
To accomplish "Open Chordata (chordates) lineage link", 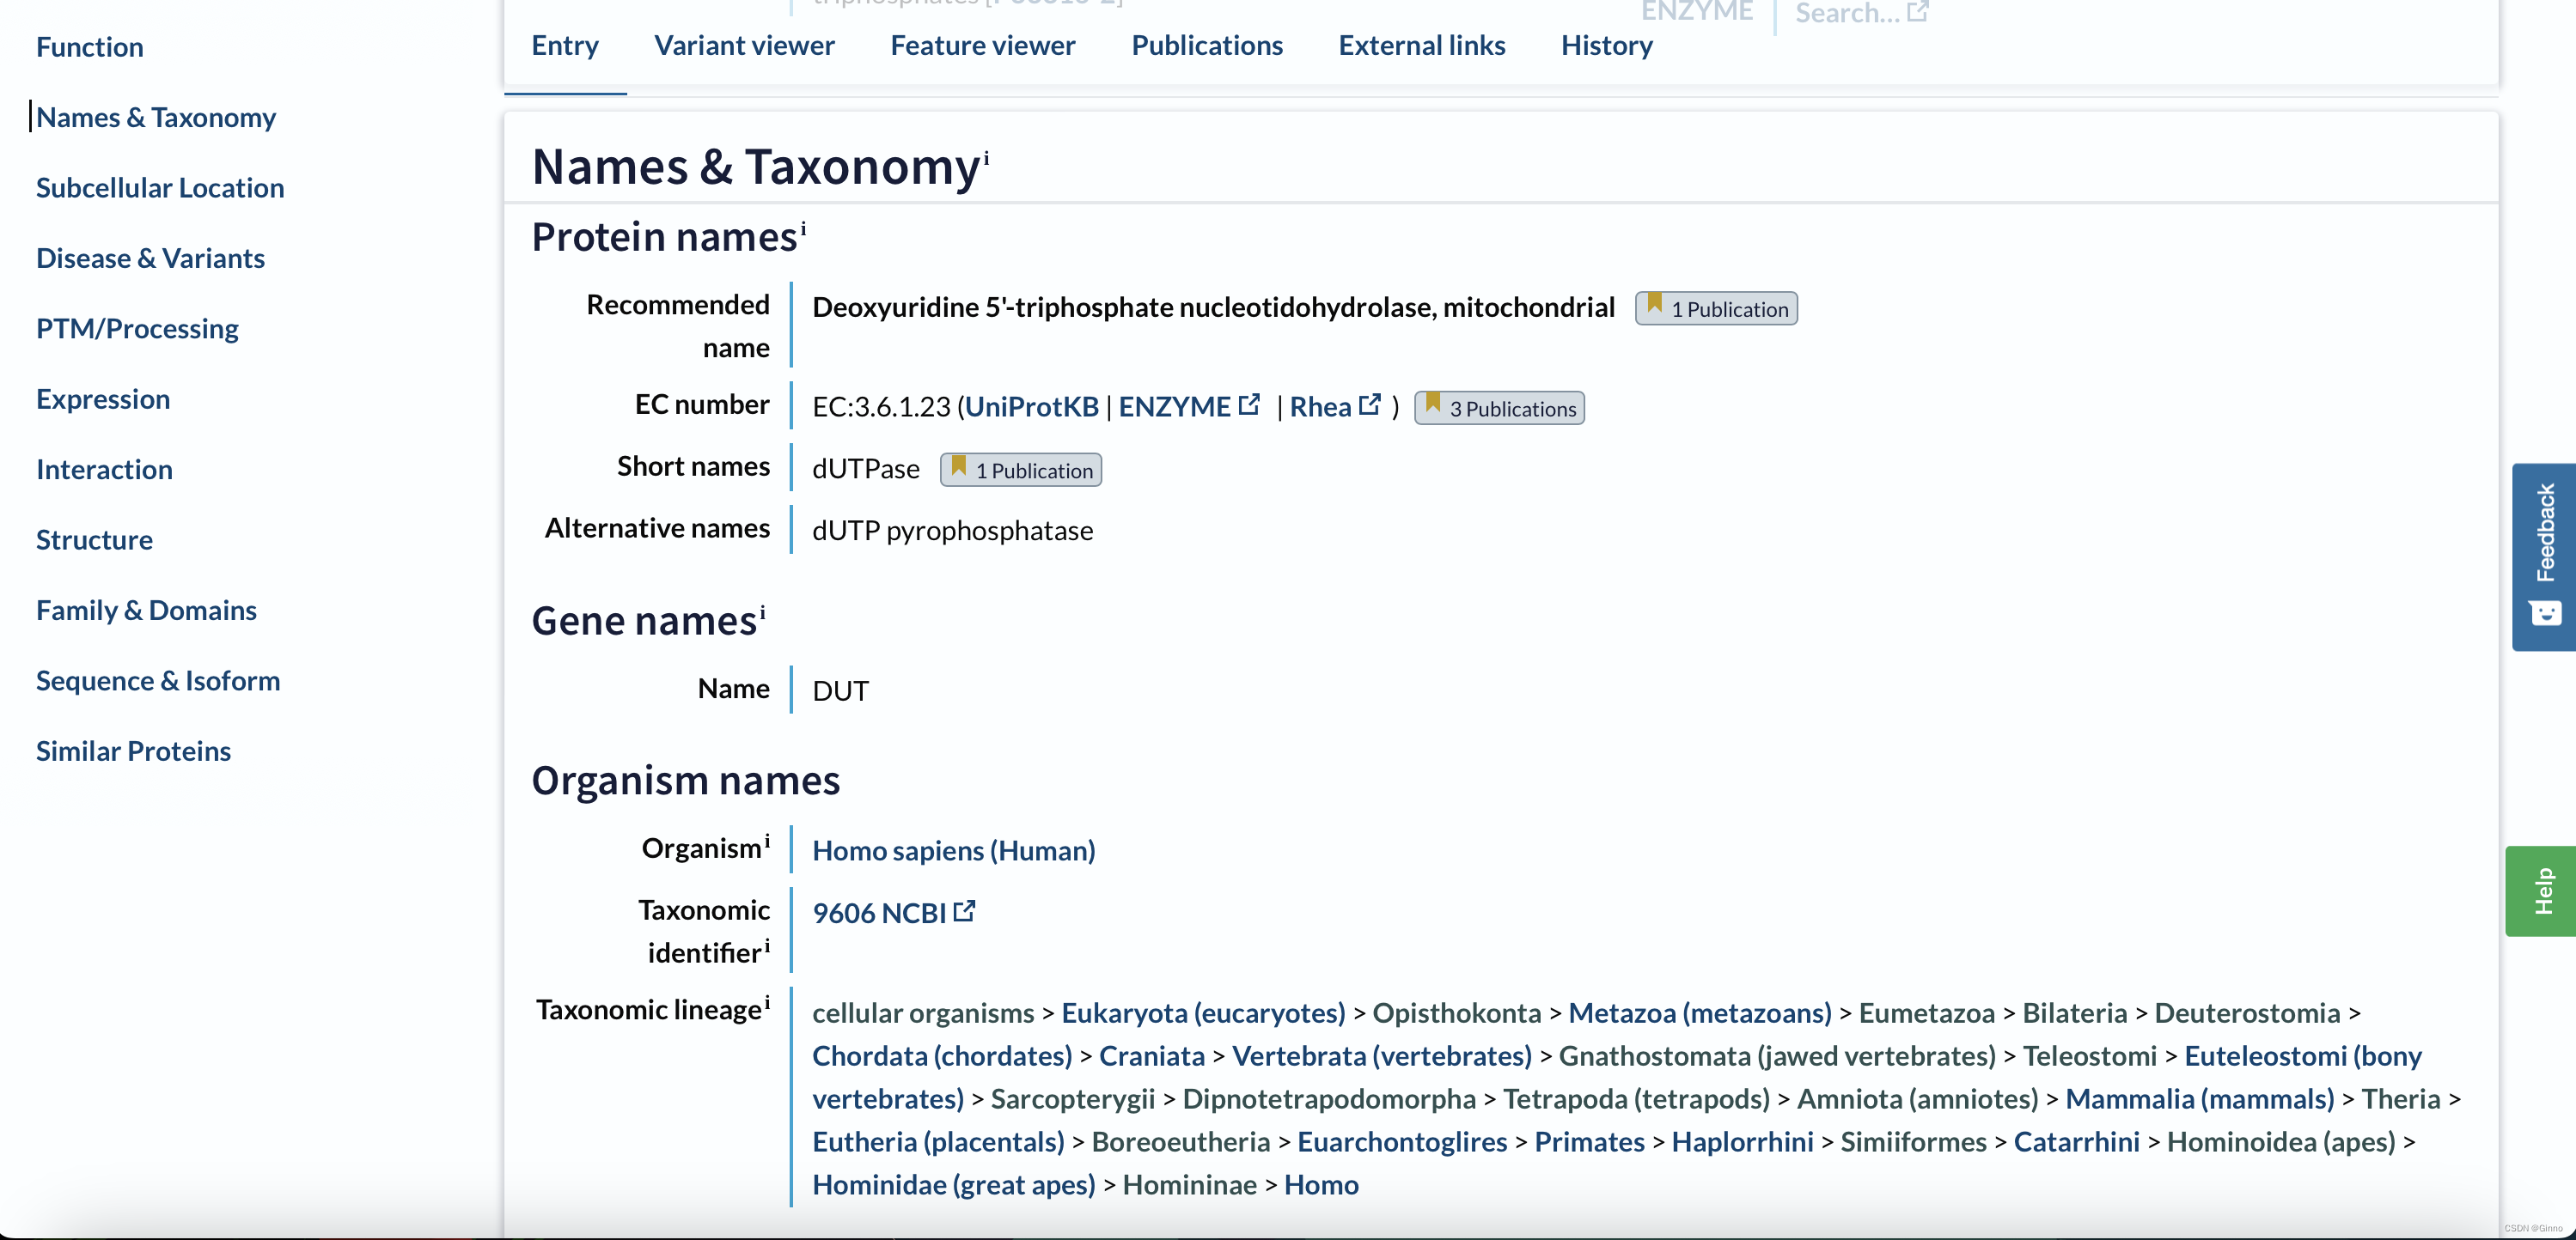I will click(942, 1056).
